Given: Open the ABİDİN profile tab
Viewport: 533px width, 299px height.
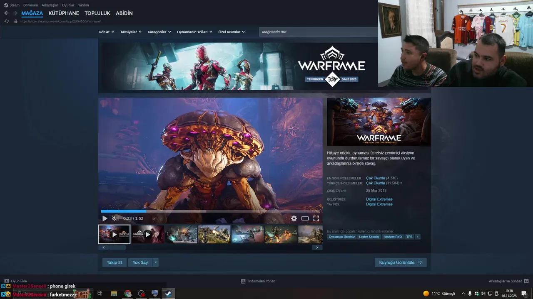Looking at the screenshot, I should point(124,13).
